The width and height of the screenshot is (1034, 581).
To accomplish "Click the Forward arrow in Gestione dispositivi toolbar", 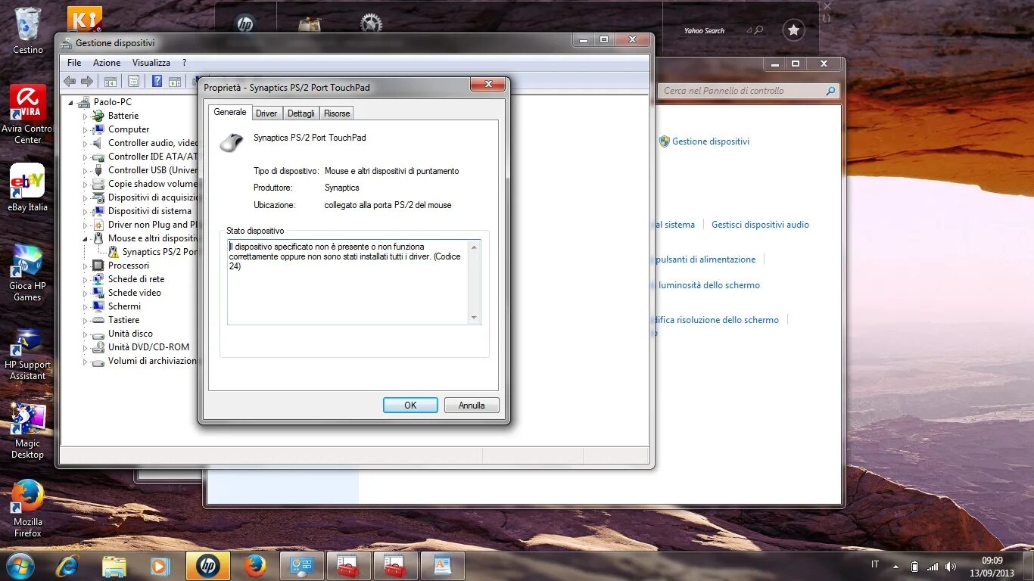I will click(x=87, y=81).
